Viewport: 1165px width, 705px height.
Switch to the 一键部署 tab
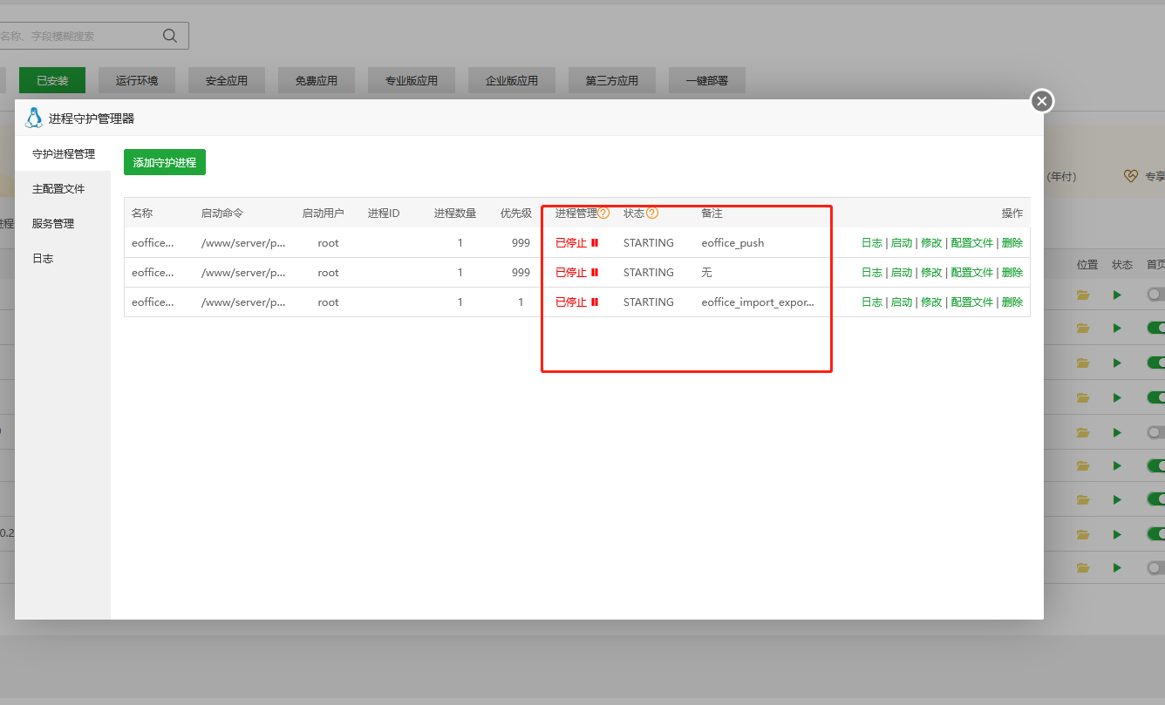(x=707, y=80)
